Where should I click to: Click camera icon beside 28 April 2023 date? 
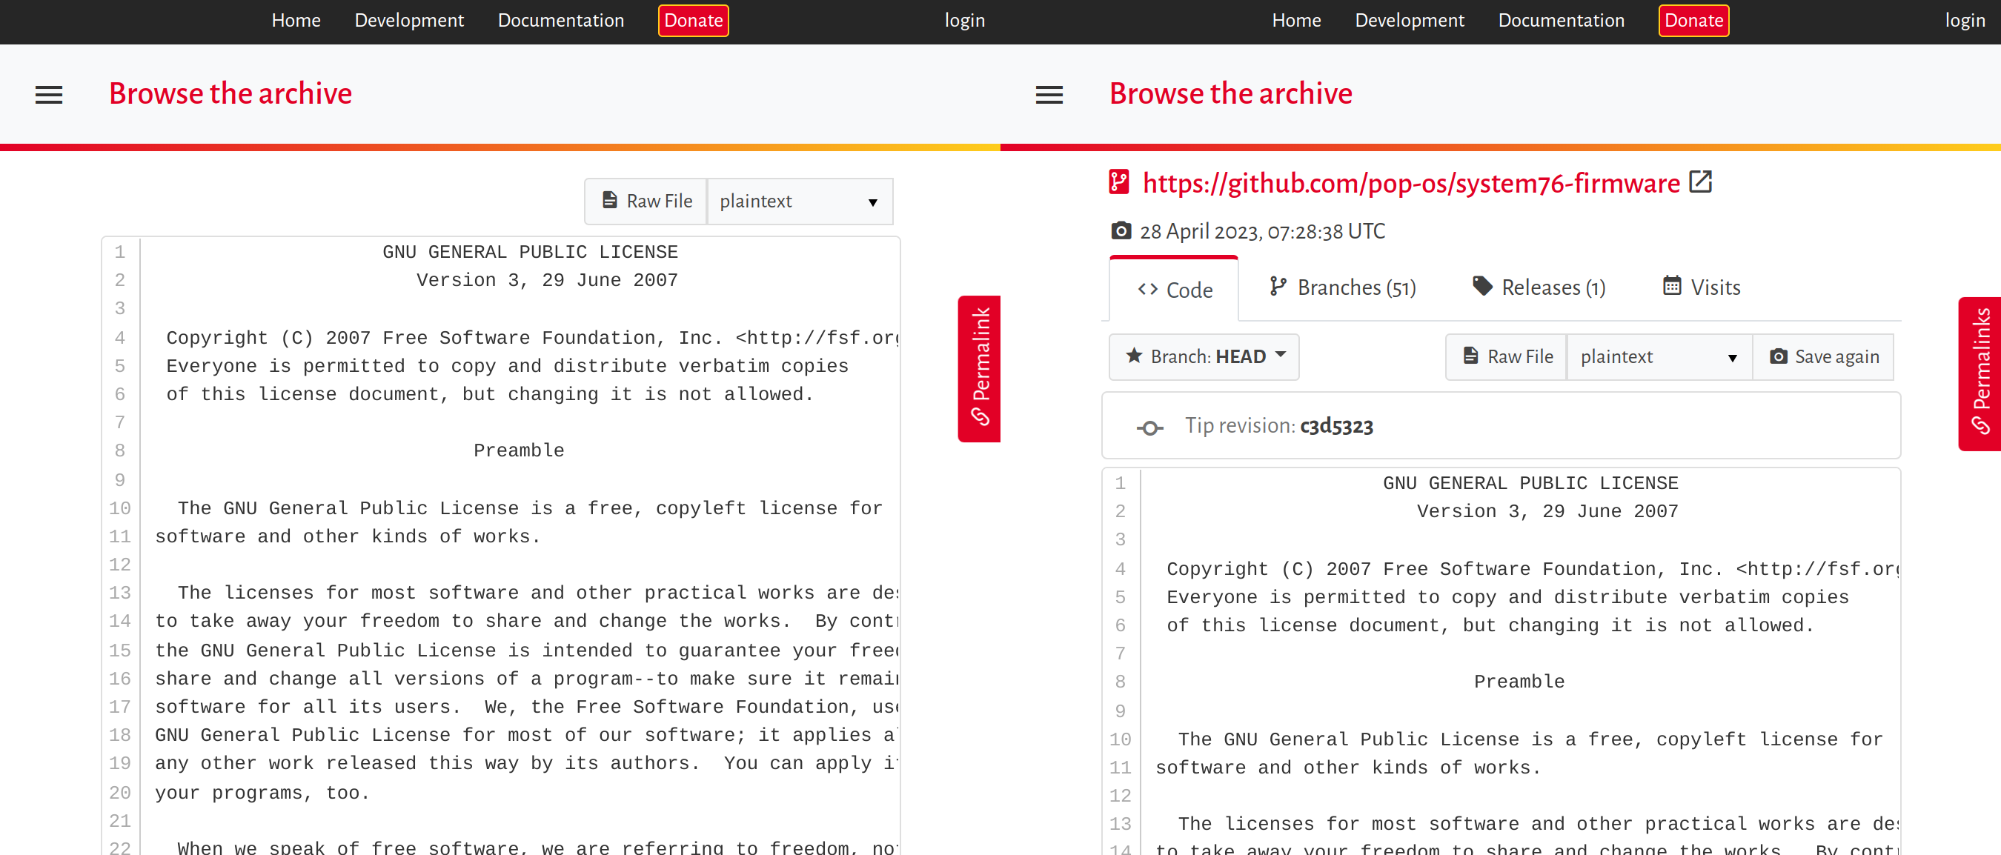click(x=1121, y=230)
